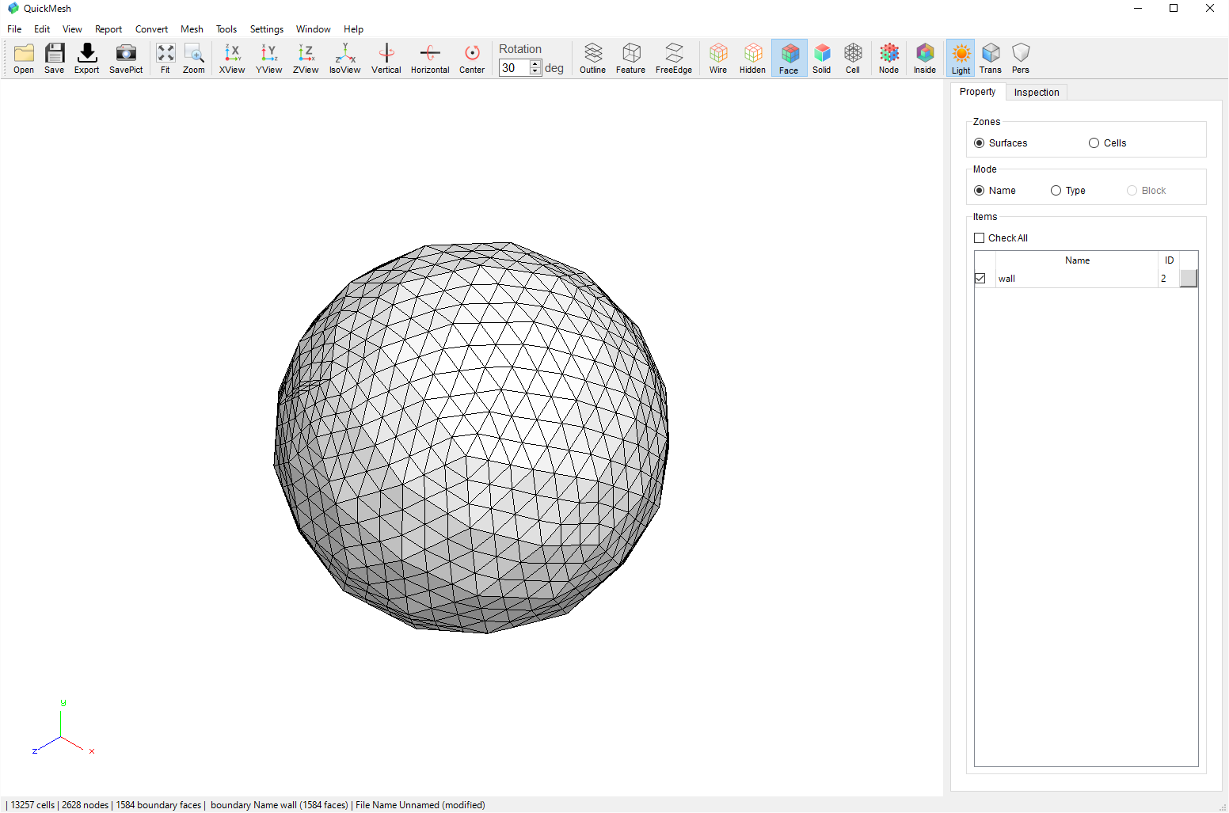
Task: Click the sphere mesh model
Action: coord(472,438)
